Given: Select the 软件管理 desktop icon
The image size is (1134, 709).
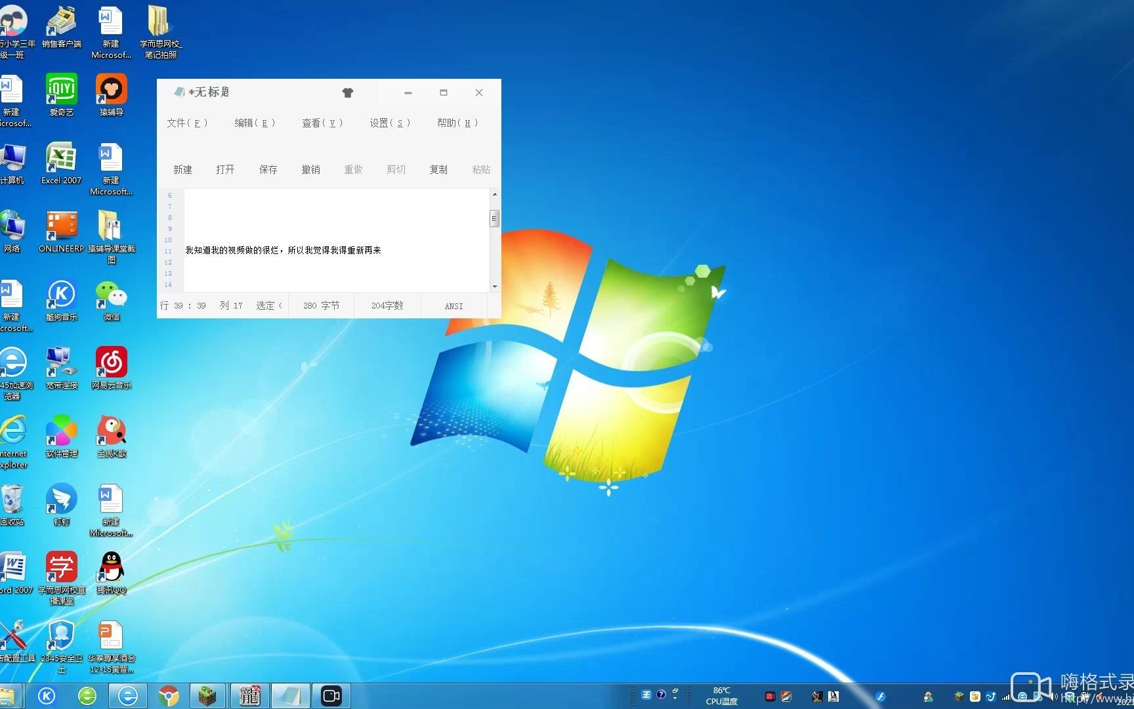Looking at the screenshot, I should tap(62, 437).
